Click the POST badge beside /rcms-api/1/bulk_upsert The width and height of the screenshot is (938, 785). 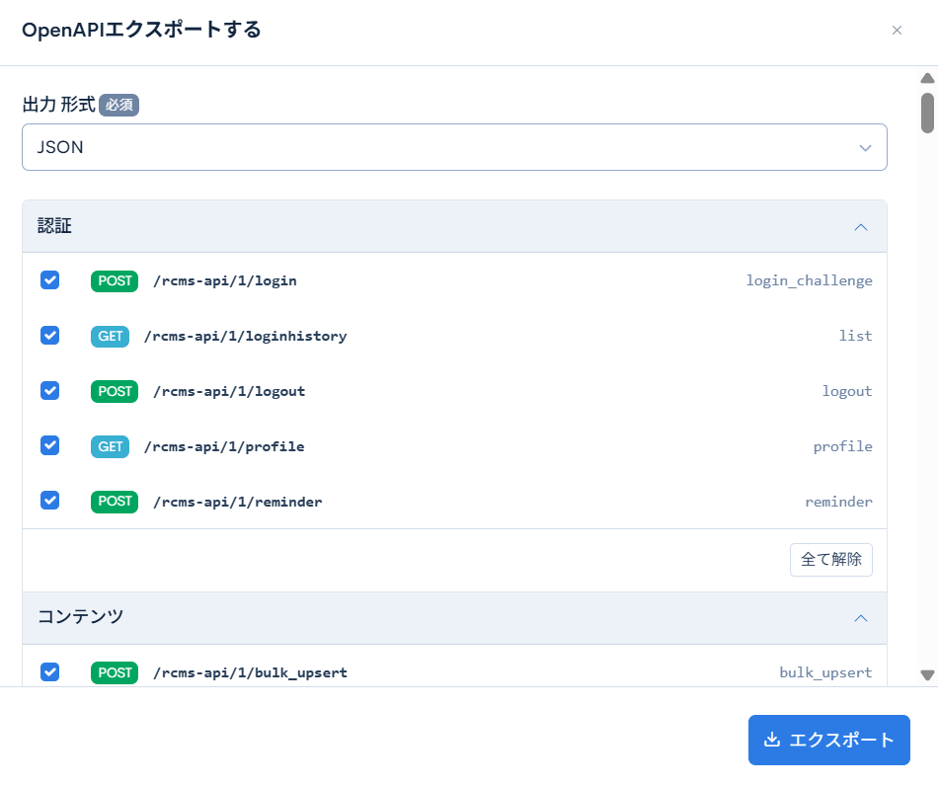(x=114, y=672)
